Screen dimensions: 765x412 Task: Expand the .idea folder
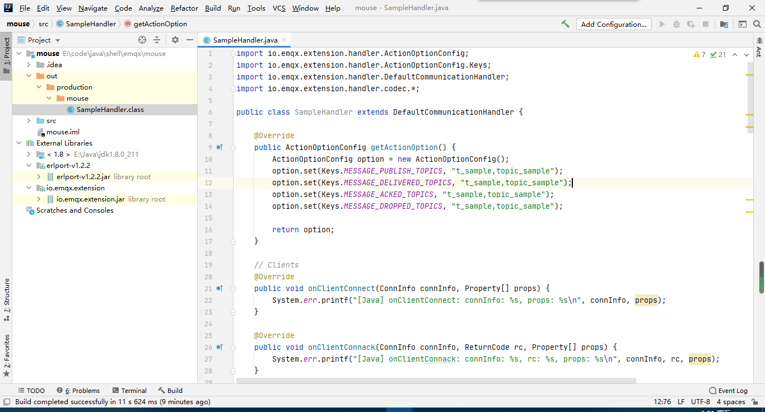click(x=29, y=65)
